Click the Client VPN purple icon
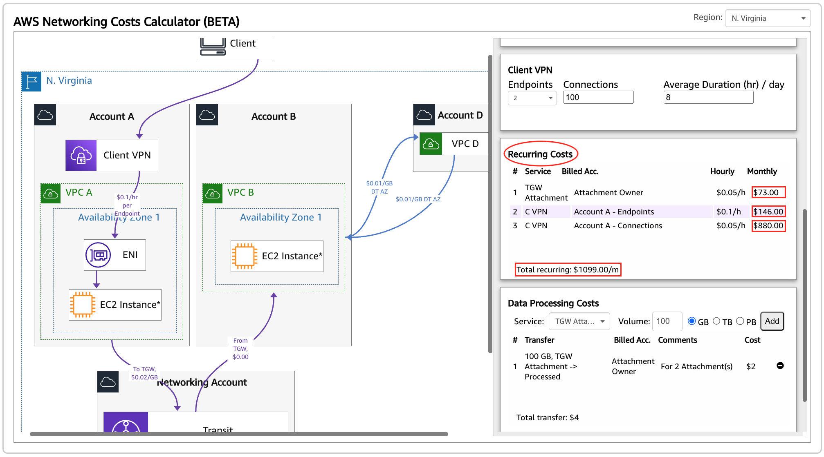Viewport: 824px width, 457px height. 81,155
